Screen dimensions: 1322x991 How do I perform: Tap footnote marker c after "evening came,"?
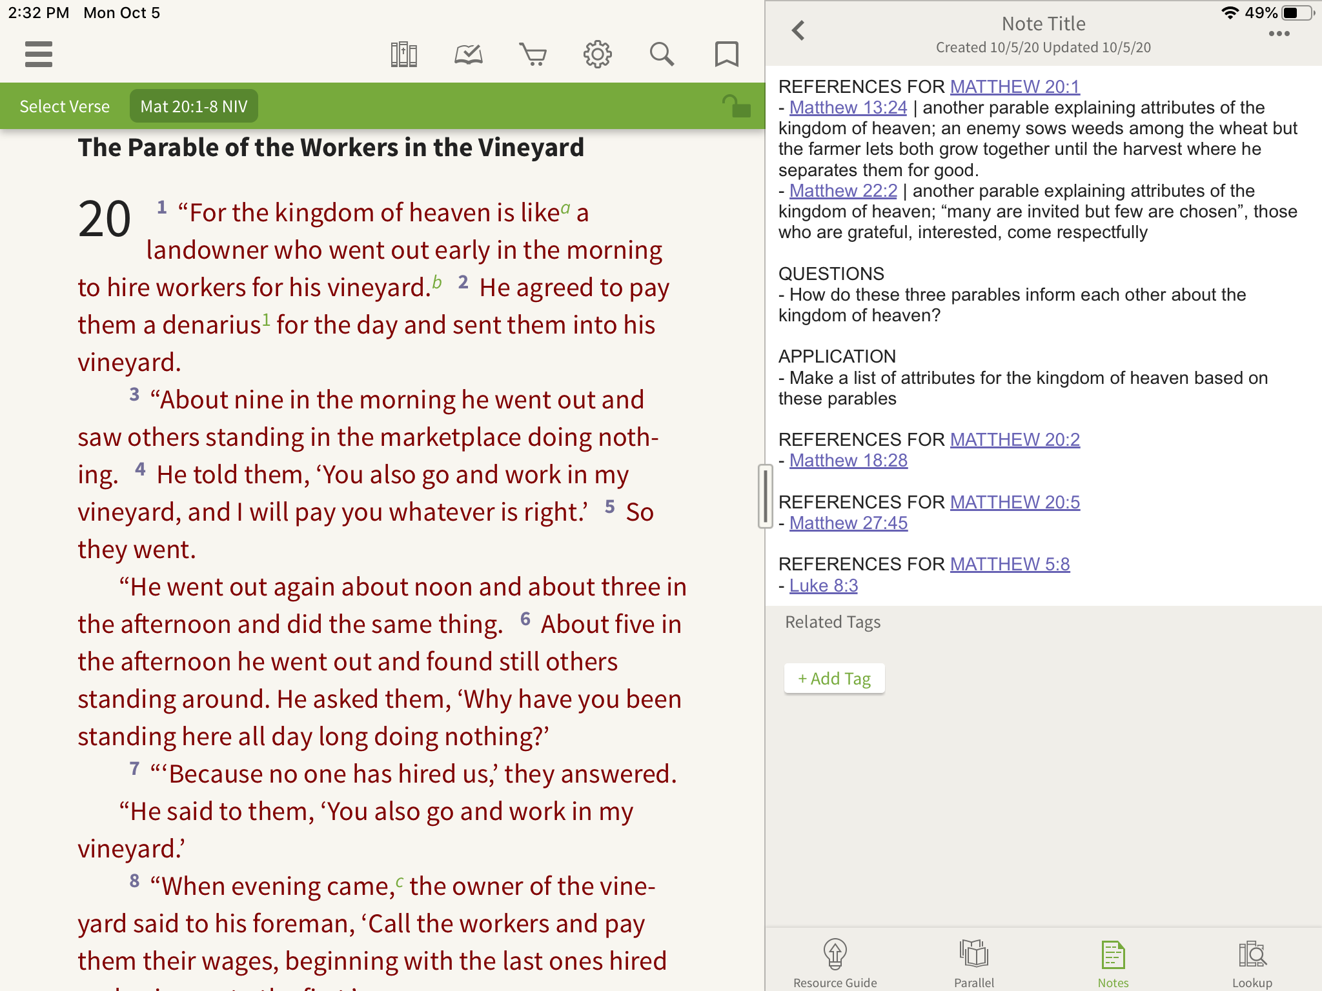(400, 881)
